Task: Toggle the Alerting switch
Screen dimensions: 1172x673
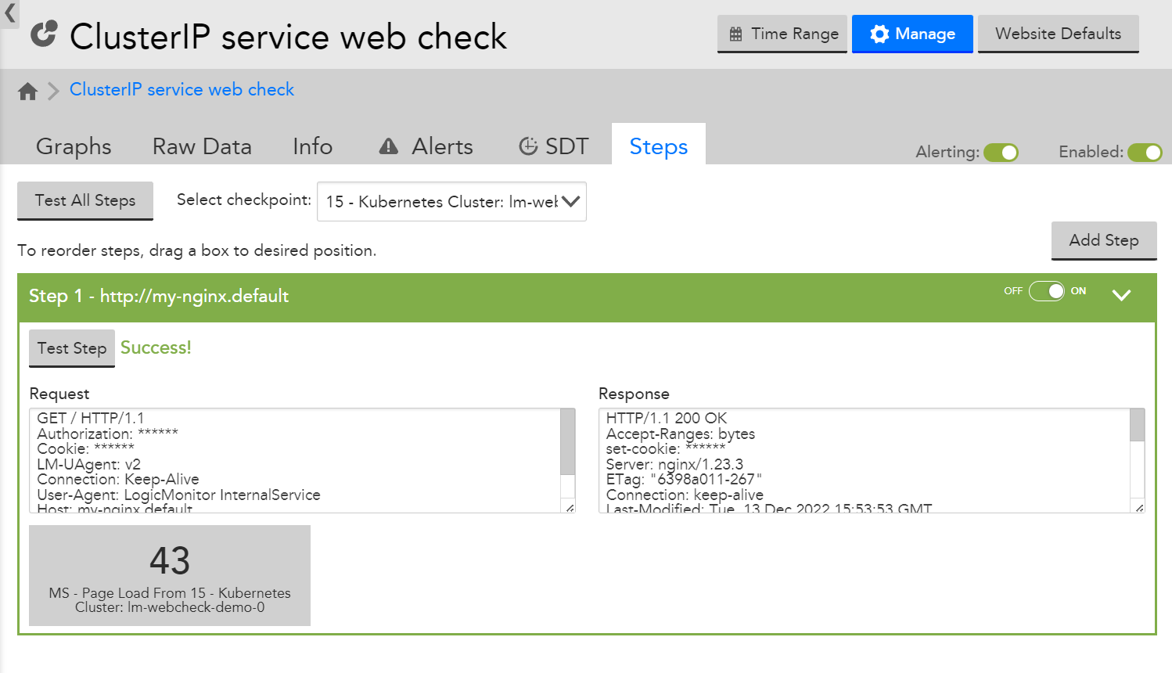Action: pos(1001,153)
